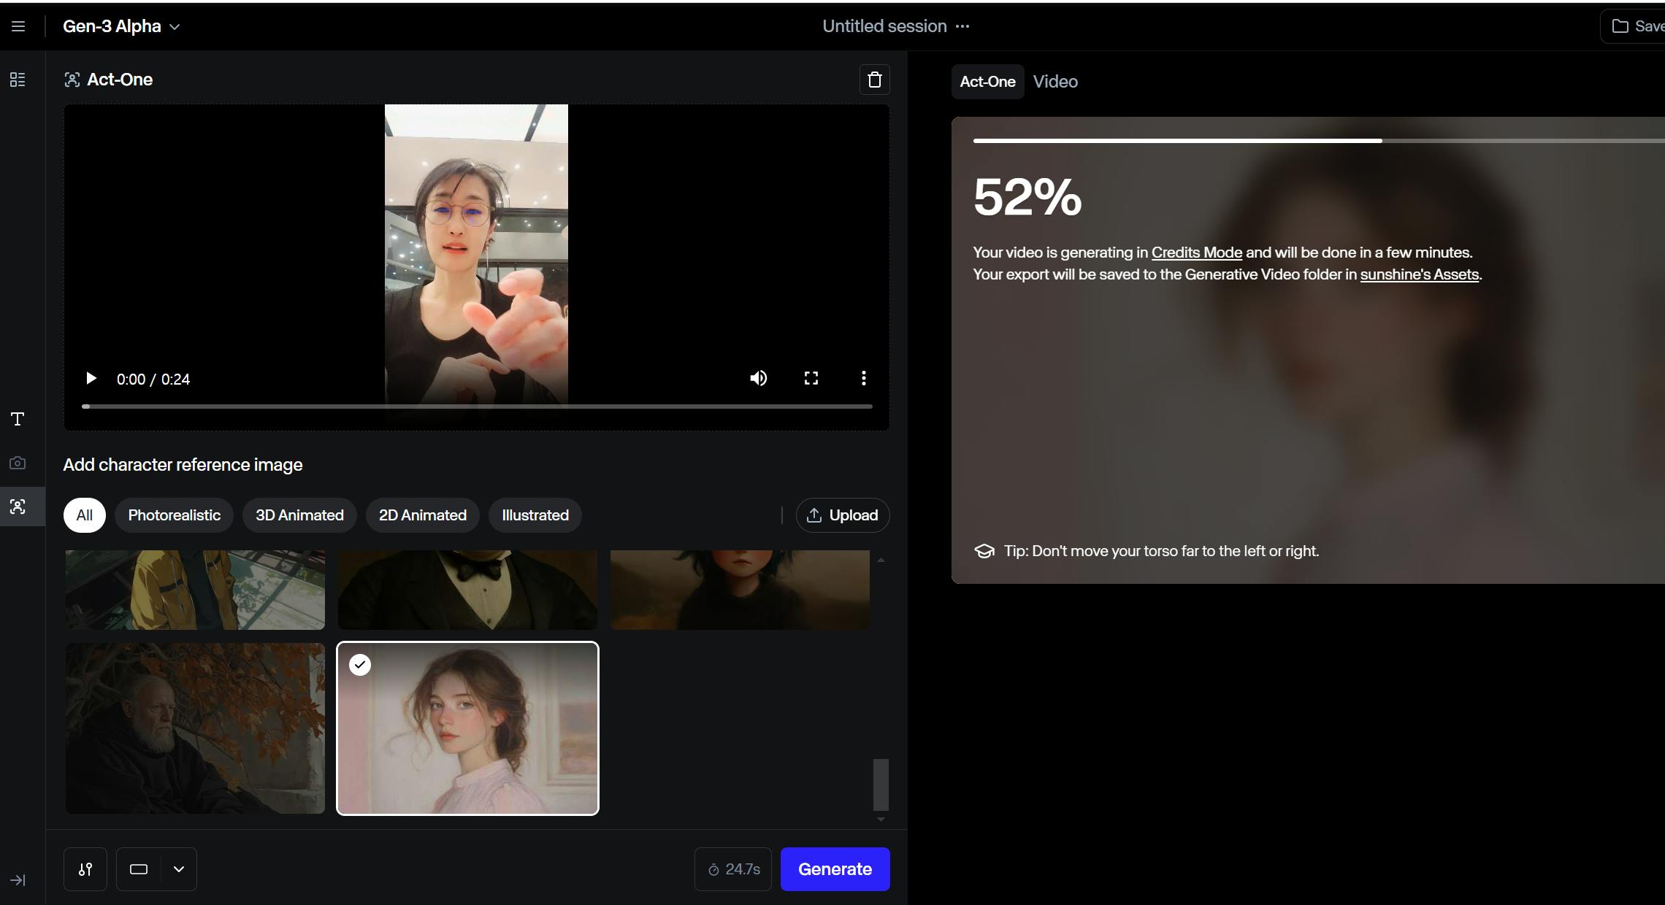Click the Act-One panel header icon

72,80
